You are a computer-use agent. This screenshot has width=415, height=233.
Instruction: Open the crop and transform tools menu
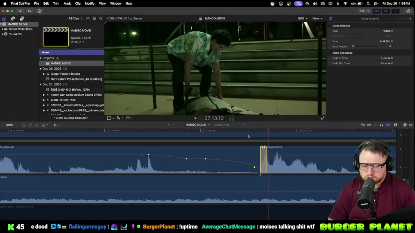(110, 118)
